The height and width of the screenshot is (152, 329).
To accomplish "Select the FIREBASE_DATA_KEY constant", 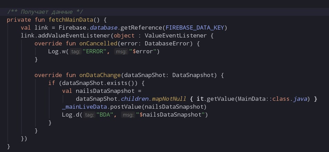I will [195, 28].
